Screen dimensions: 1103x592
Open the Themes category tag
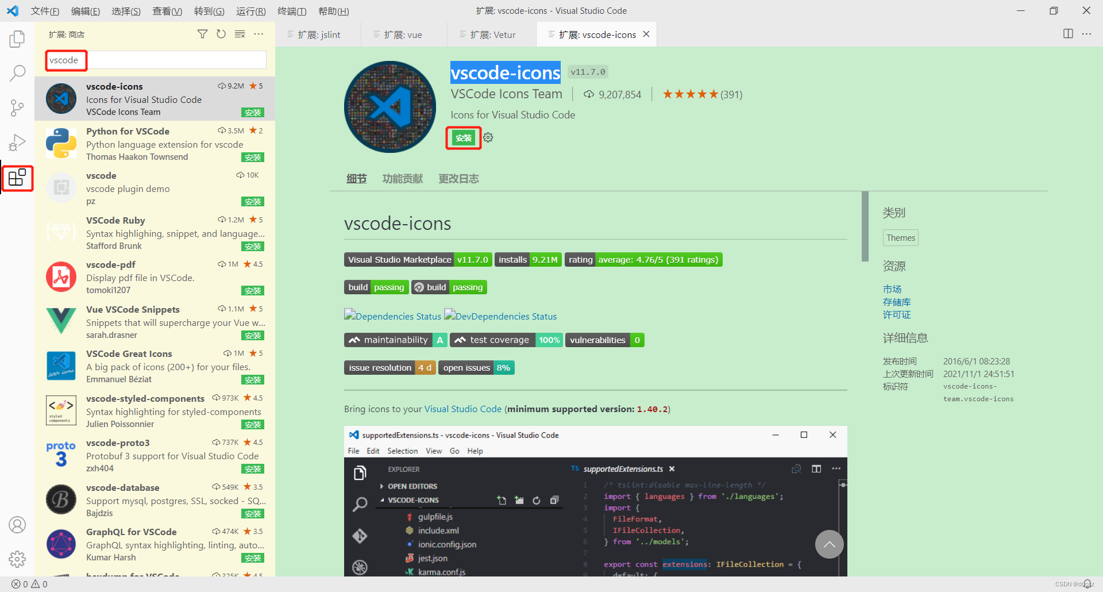click(x=900, y=238)
